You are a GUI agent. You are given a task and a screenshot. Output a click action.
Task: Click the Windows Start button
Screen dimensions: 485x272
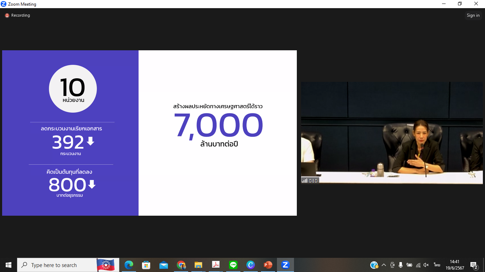(9, 265)
